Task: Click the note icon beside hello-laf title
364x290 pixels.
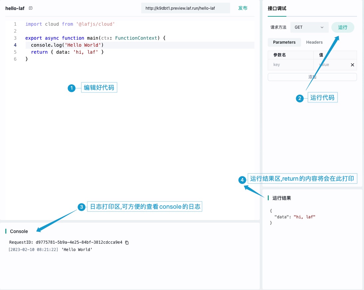Action: [x=31, y=8]
